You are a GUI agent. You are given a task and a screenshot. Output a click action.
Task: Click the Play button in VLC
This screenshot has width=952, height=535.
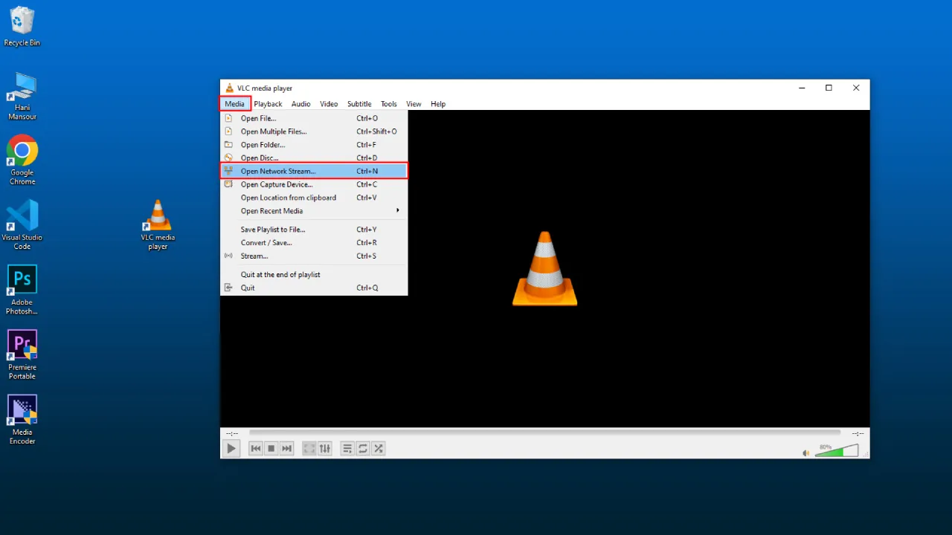231,448
